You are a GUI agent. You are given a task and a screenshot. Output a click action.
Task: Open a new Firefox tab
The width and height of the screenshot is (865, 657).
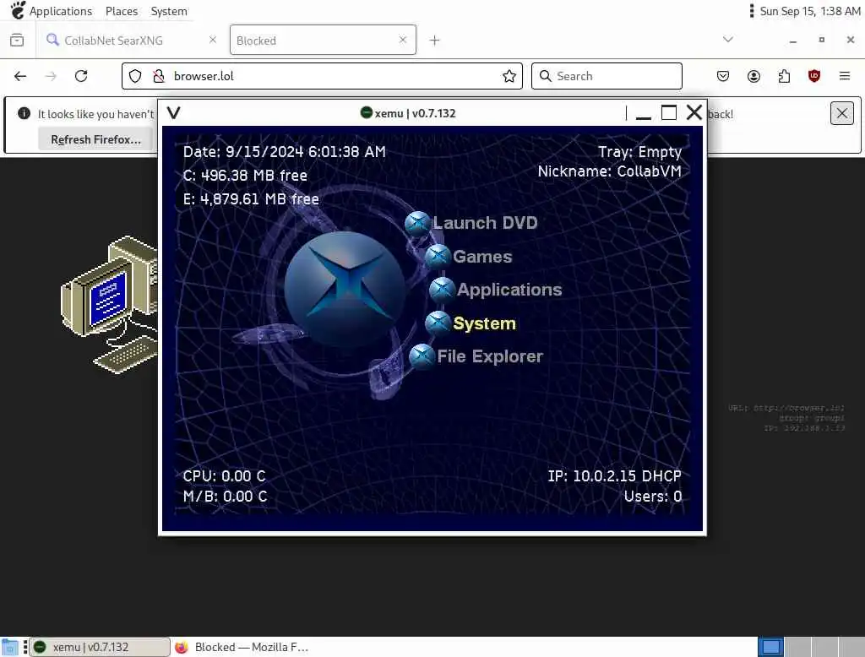tap(435, 41)
